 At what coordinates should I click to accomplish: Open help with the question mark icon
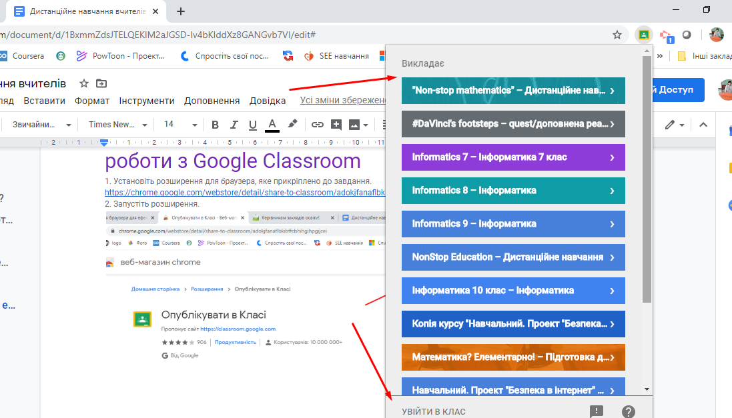tap(629, 411)
